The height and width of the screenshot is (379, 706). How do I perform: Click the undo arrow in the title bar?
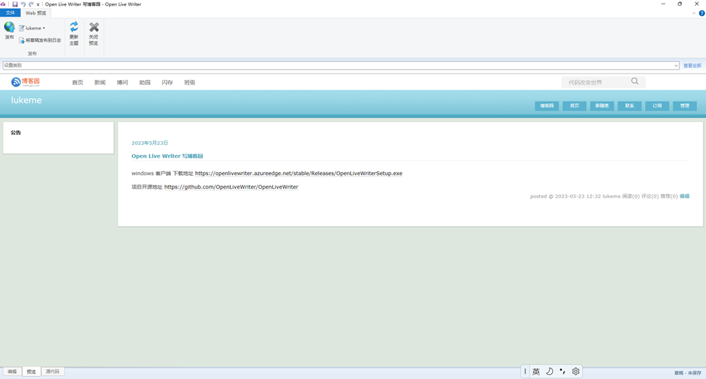[x=23, y=4]
